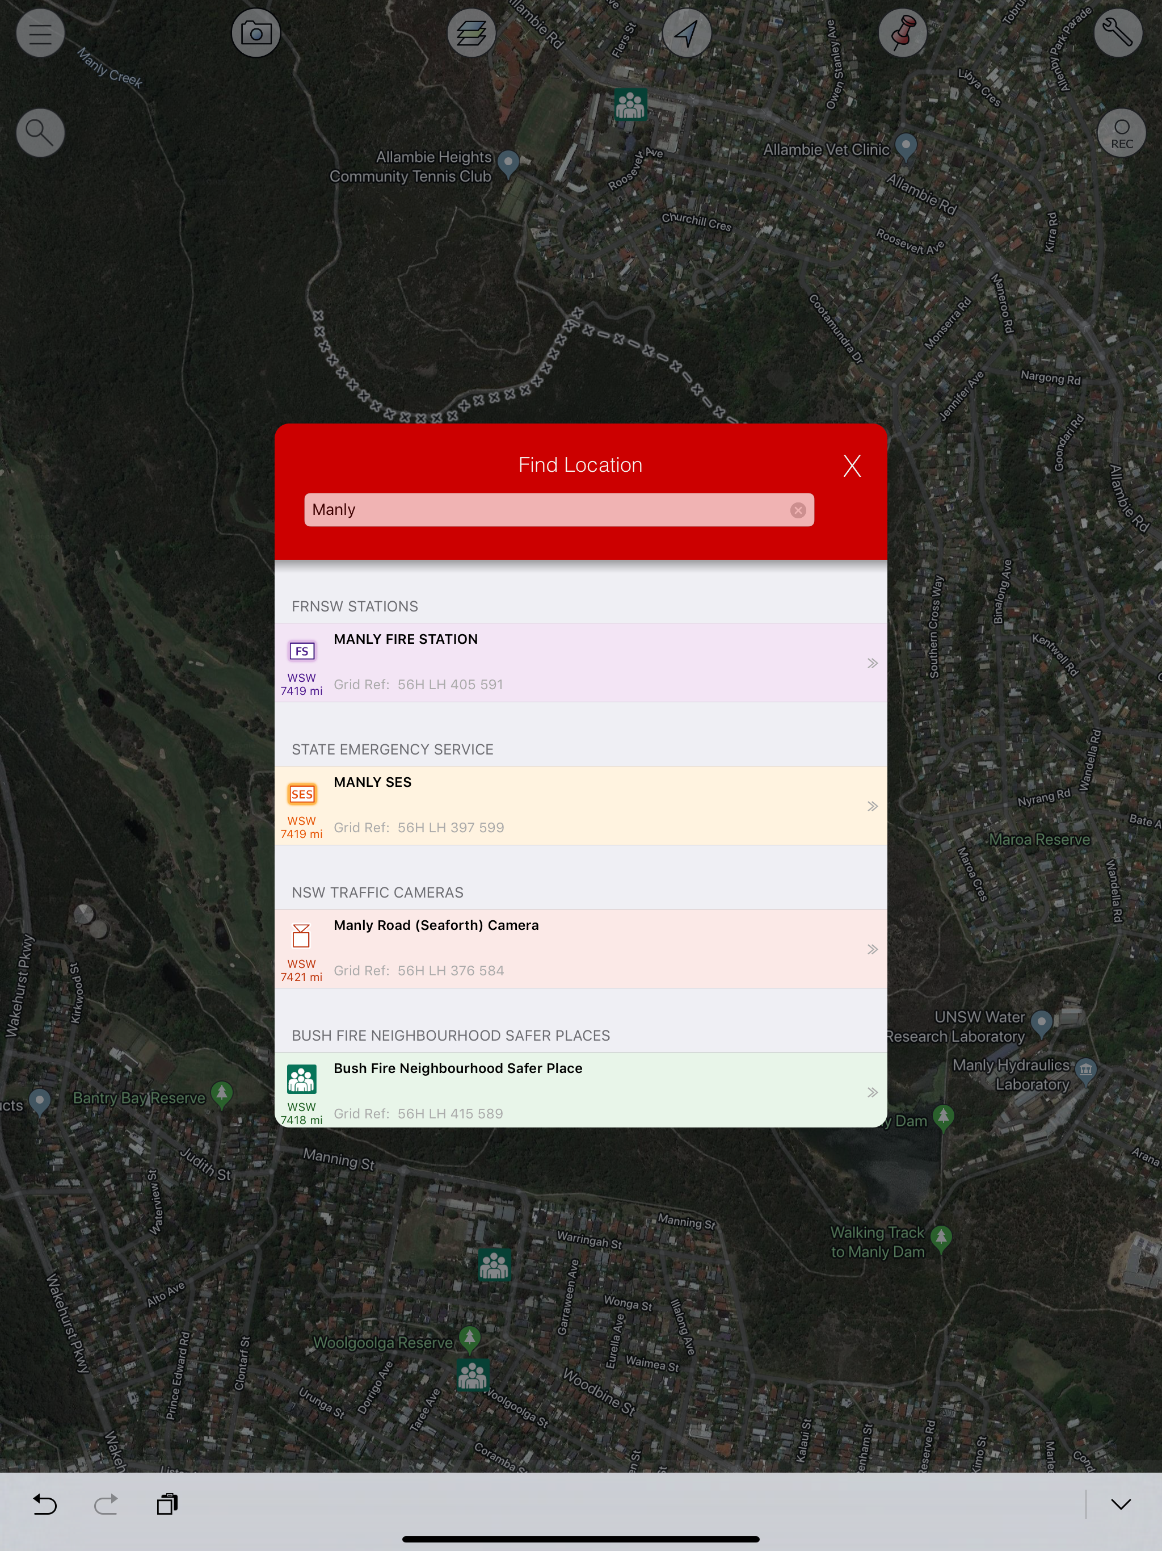Click BUSH FIRE NEIGHBOURHOOD SAFER PLACES header

click(451, 1036)
